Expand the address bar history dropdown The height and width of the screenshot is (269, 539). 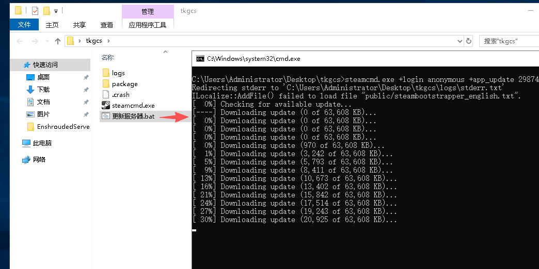pos(460,41)
